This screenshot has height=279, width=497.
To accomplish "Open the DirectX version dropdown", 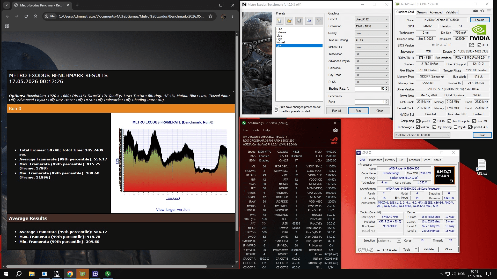I will (x=371, y=19).
